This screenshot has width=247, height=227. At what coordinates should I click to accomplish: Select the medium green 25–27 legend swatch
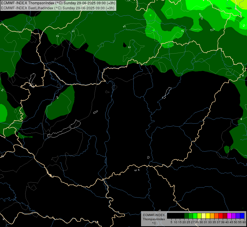191,216
